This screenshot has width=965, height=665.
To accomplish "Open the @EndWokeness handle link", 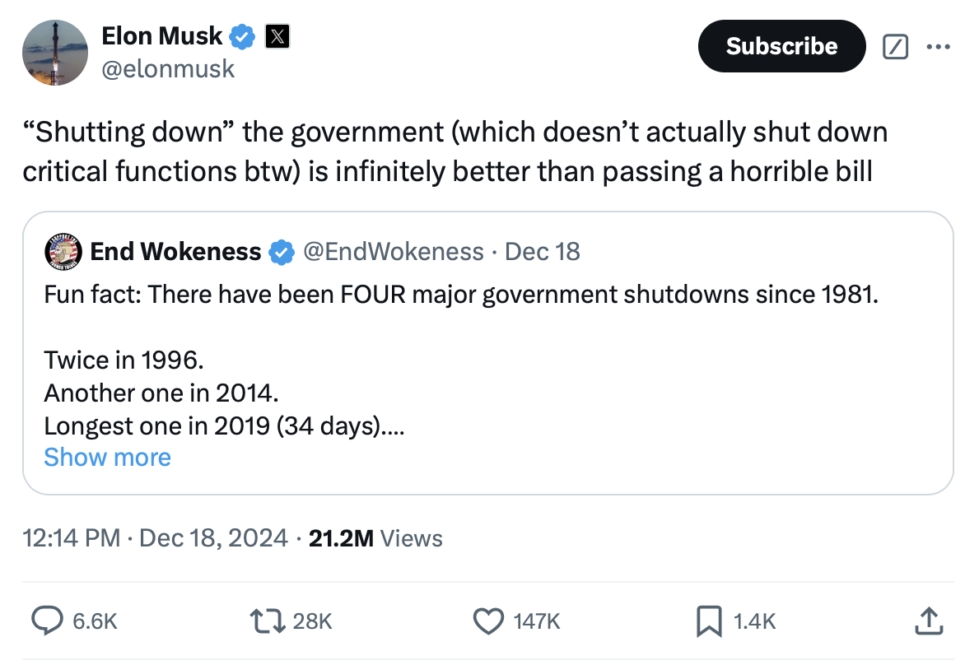I will (394, 252).
